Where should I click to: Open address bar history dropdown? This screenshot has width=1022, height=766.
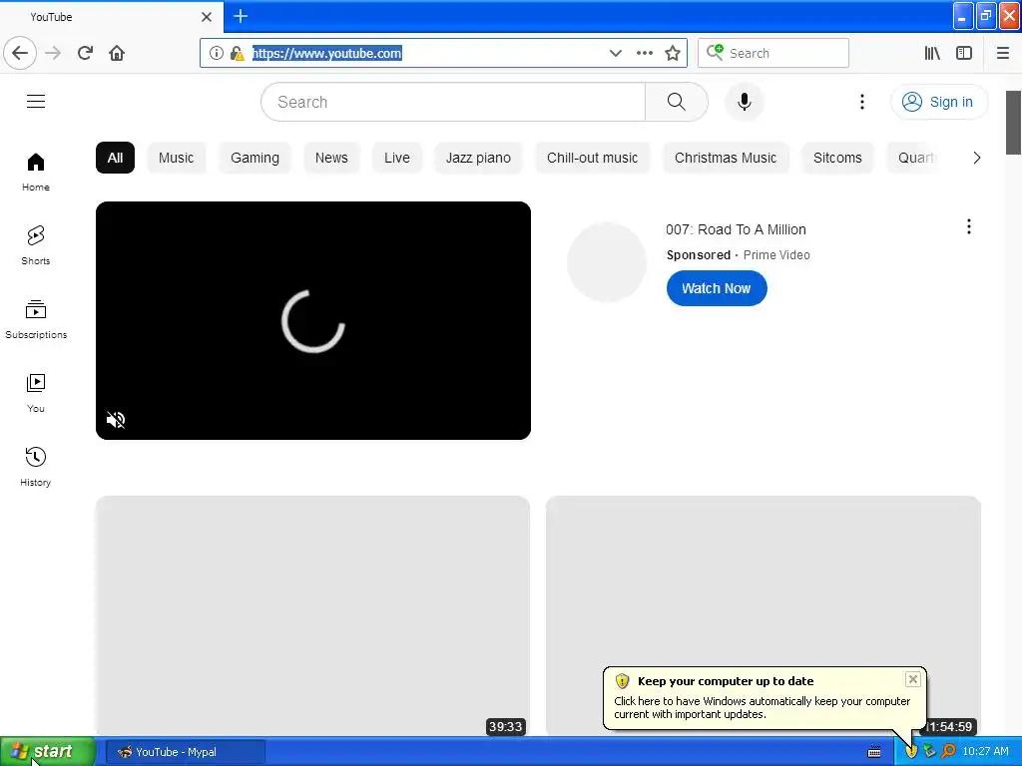click(615, 53)
